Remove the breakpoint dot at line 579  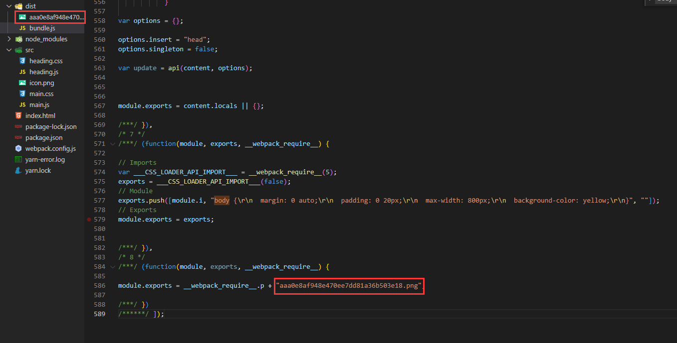pos(89,220)
